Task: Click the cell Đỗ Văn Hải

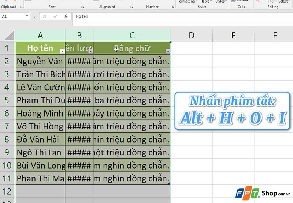Action: click(x=40, y=139)
